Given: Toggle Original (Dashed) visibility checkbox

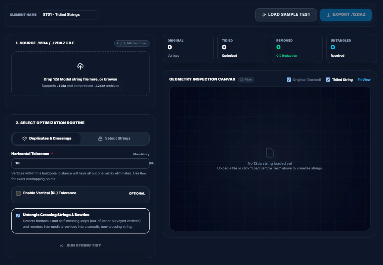Looking at the screenshot, I should [x=289, y=79].
